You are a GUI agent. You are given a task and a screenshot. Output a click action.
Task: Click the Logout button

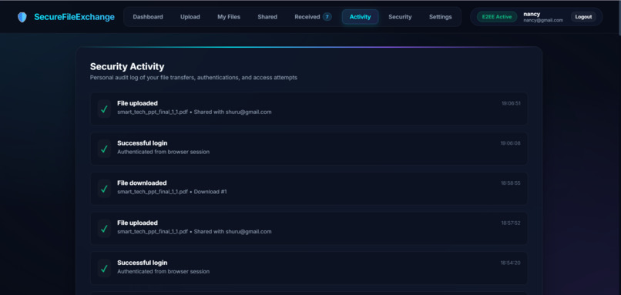click(583, 17)
